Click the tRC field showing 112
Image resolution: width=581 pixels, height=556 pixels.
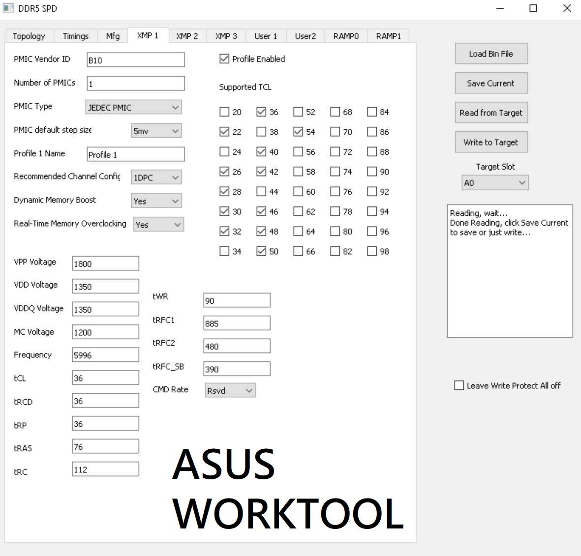coord(106,469)
